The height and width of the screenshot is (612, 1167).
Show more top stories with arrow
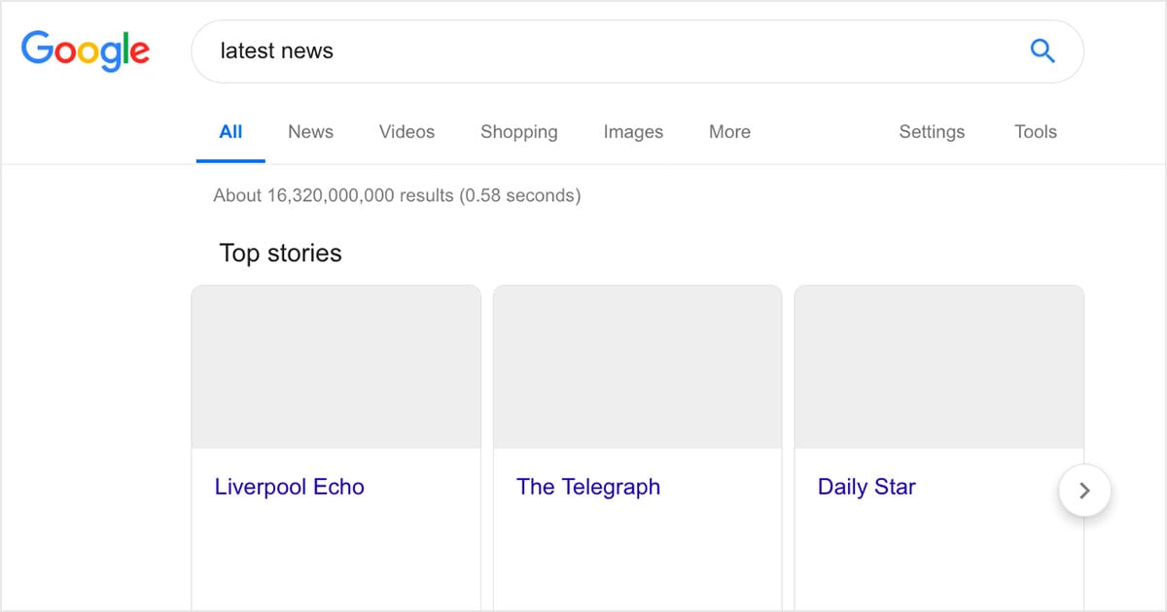pos(1084,491)
